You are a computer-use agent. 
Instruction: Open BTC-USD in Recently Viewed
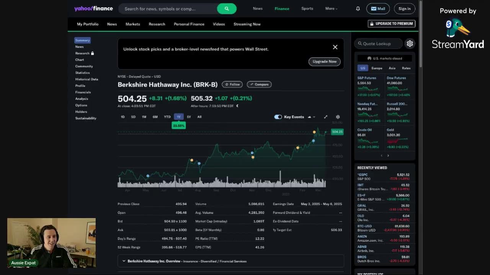click(383, 228)
